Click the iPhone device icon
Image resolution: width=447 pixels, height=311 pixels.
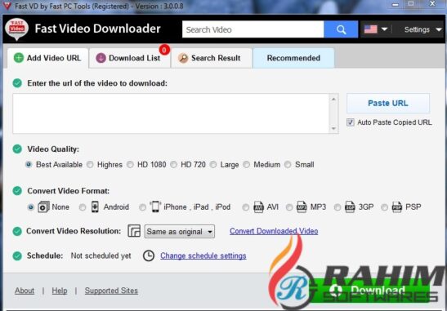click(x=155, y=207)
